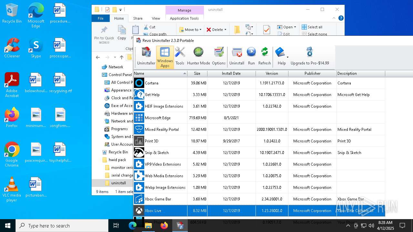Viewport: 413px width, 232px height.
Task: Select the HEIF Image Extensions icon
Action: (139, 106)
